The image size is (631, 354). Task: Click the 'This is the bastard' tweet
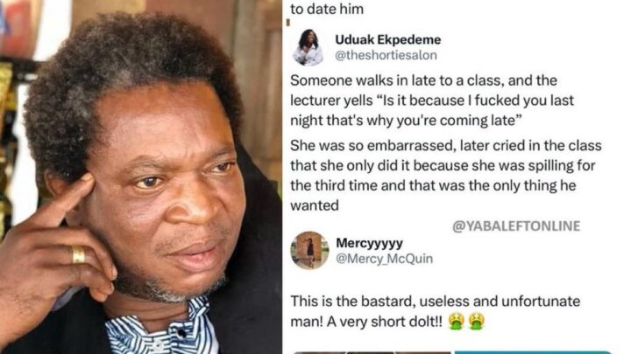[435, 311]
